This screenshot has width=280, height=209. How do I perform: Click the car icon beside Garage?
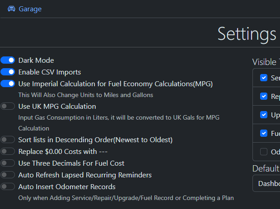(x=12, y=9)
